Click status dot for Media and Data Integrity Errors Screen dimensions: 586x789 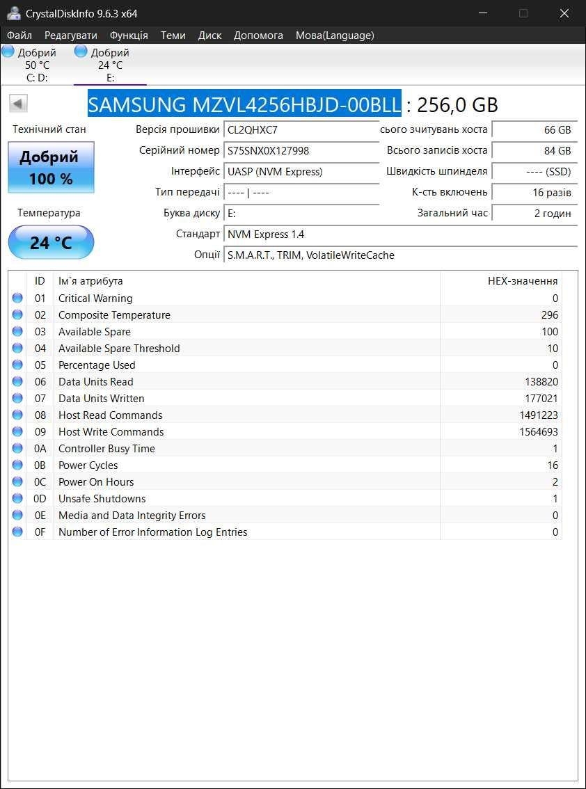[x=17, y=515]
